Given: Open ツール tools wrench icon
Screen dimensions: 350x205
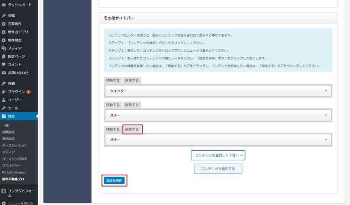Looking at the screenshot, I should 4,108.
